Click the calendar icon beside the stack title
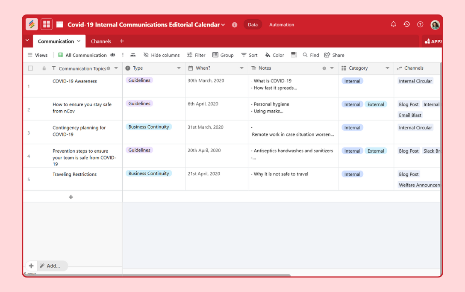This screenshot has width=465, height=292. (x=59, y=24)
